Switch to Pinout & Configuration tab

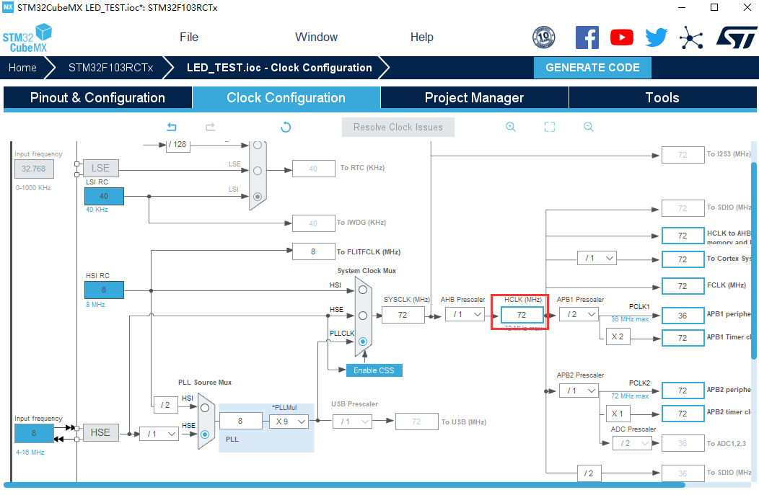click(97, 98)
